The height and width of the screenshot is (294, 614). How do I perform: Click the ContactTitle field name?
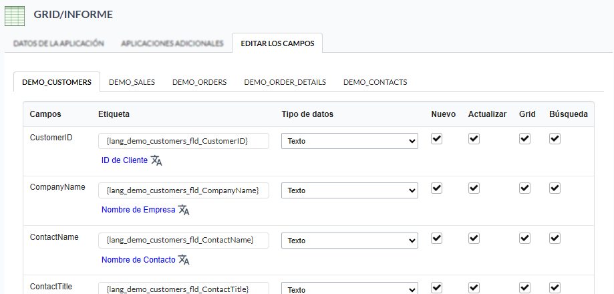[x=51, y=287]
